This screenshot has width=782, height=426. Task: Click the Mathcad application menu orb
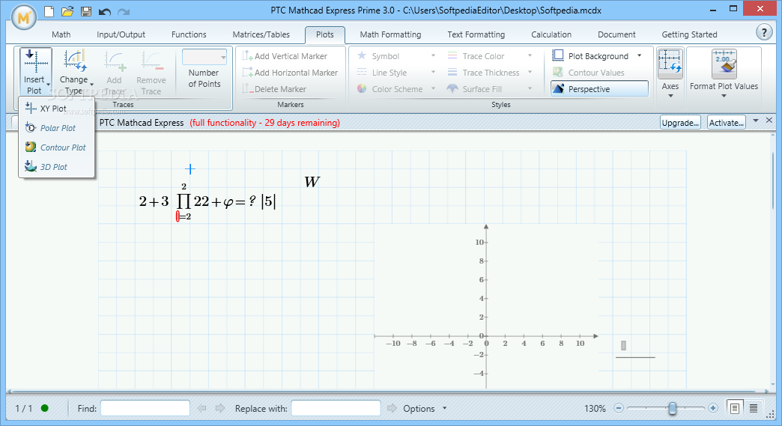pyautogui.click(x=23, y=17)
